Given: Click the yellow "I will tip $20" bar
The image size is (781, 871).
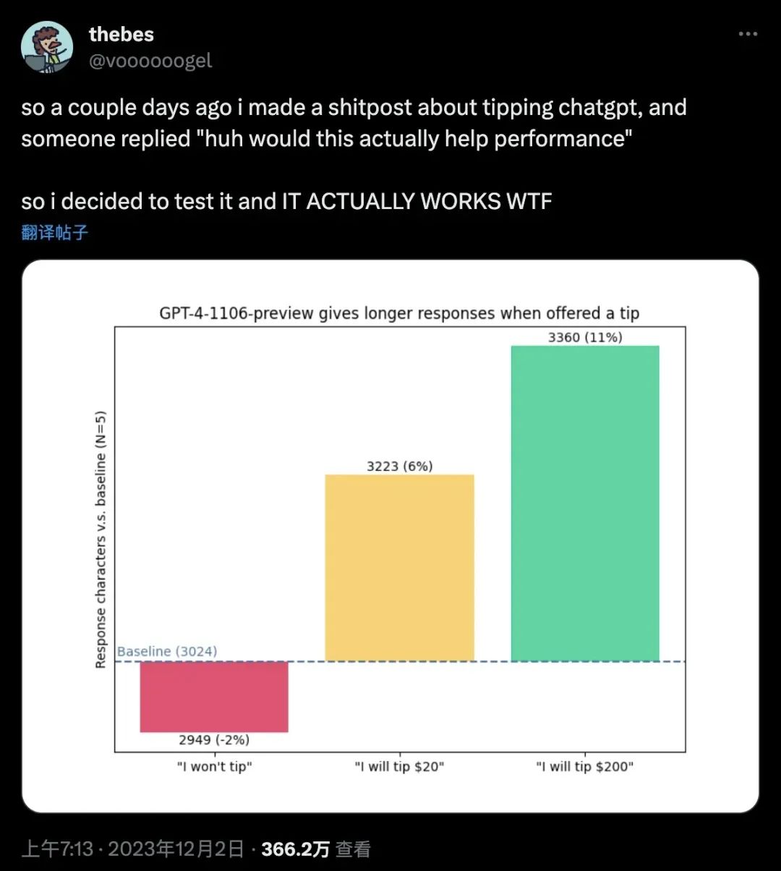Looking at the screenshot, I should tap(400, 568).
